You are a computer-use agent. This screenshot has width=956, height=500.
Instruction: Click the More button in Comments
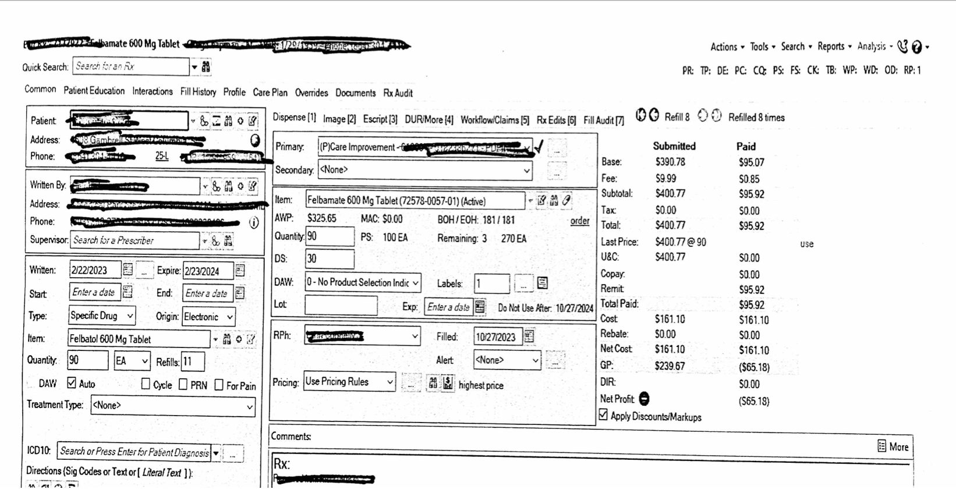click(893, 446)
